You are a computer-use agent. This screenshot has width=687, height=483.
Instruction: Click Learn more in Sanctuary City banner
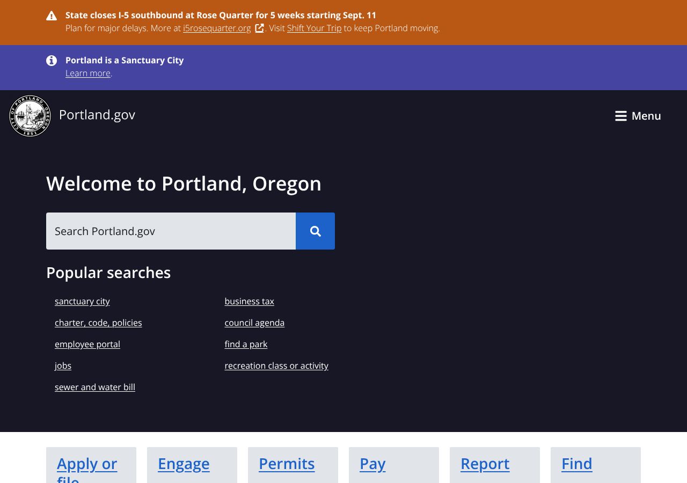(x=88, y=73)
